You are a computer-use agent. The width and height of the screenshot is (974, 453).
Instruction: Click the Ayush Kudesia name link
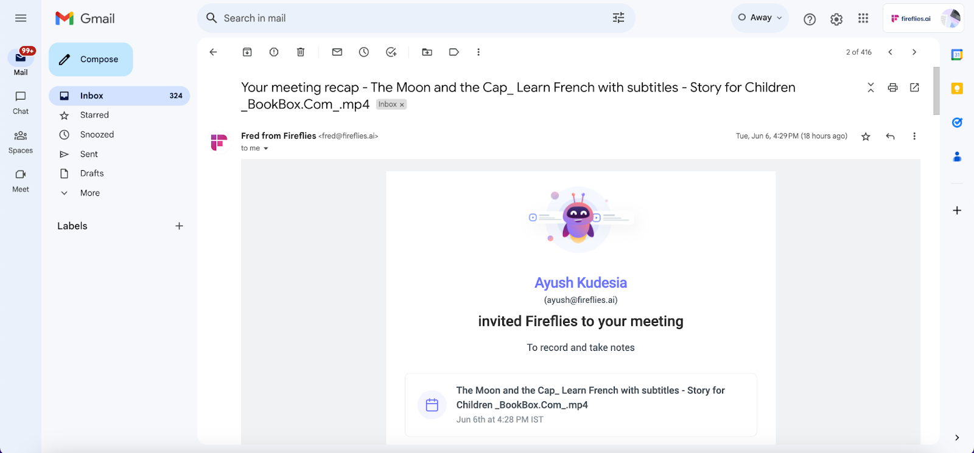(x=581, y=283)
